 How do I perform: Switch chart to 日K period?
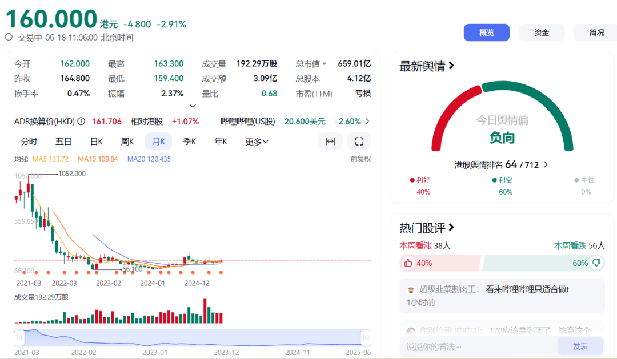coord(97,142)
